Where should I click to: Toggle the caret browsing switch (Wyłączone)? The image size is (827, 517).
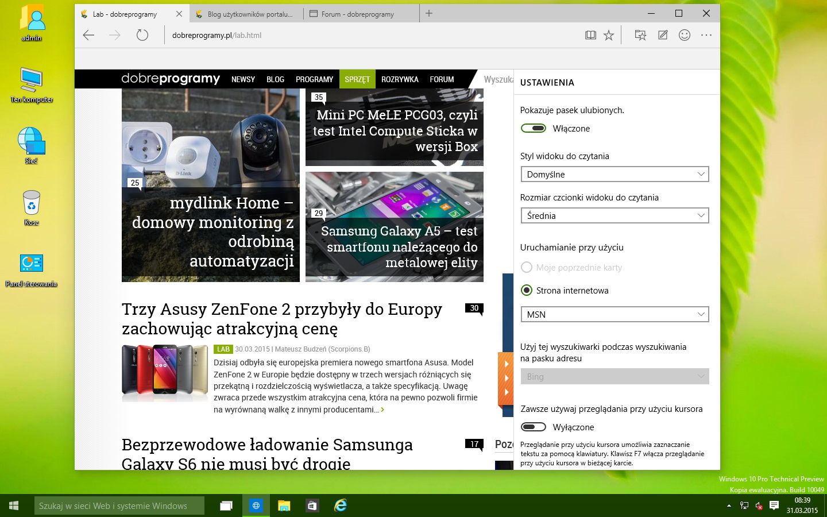(534, 427)
